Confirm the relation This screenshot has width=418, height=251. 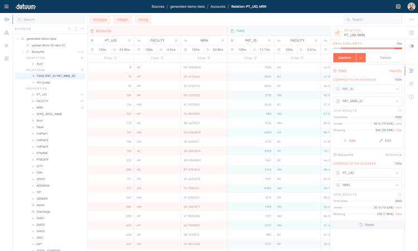pyautogui.click(x=344, y=57)
